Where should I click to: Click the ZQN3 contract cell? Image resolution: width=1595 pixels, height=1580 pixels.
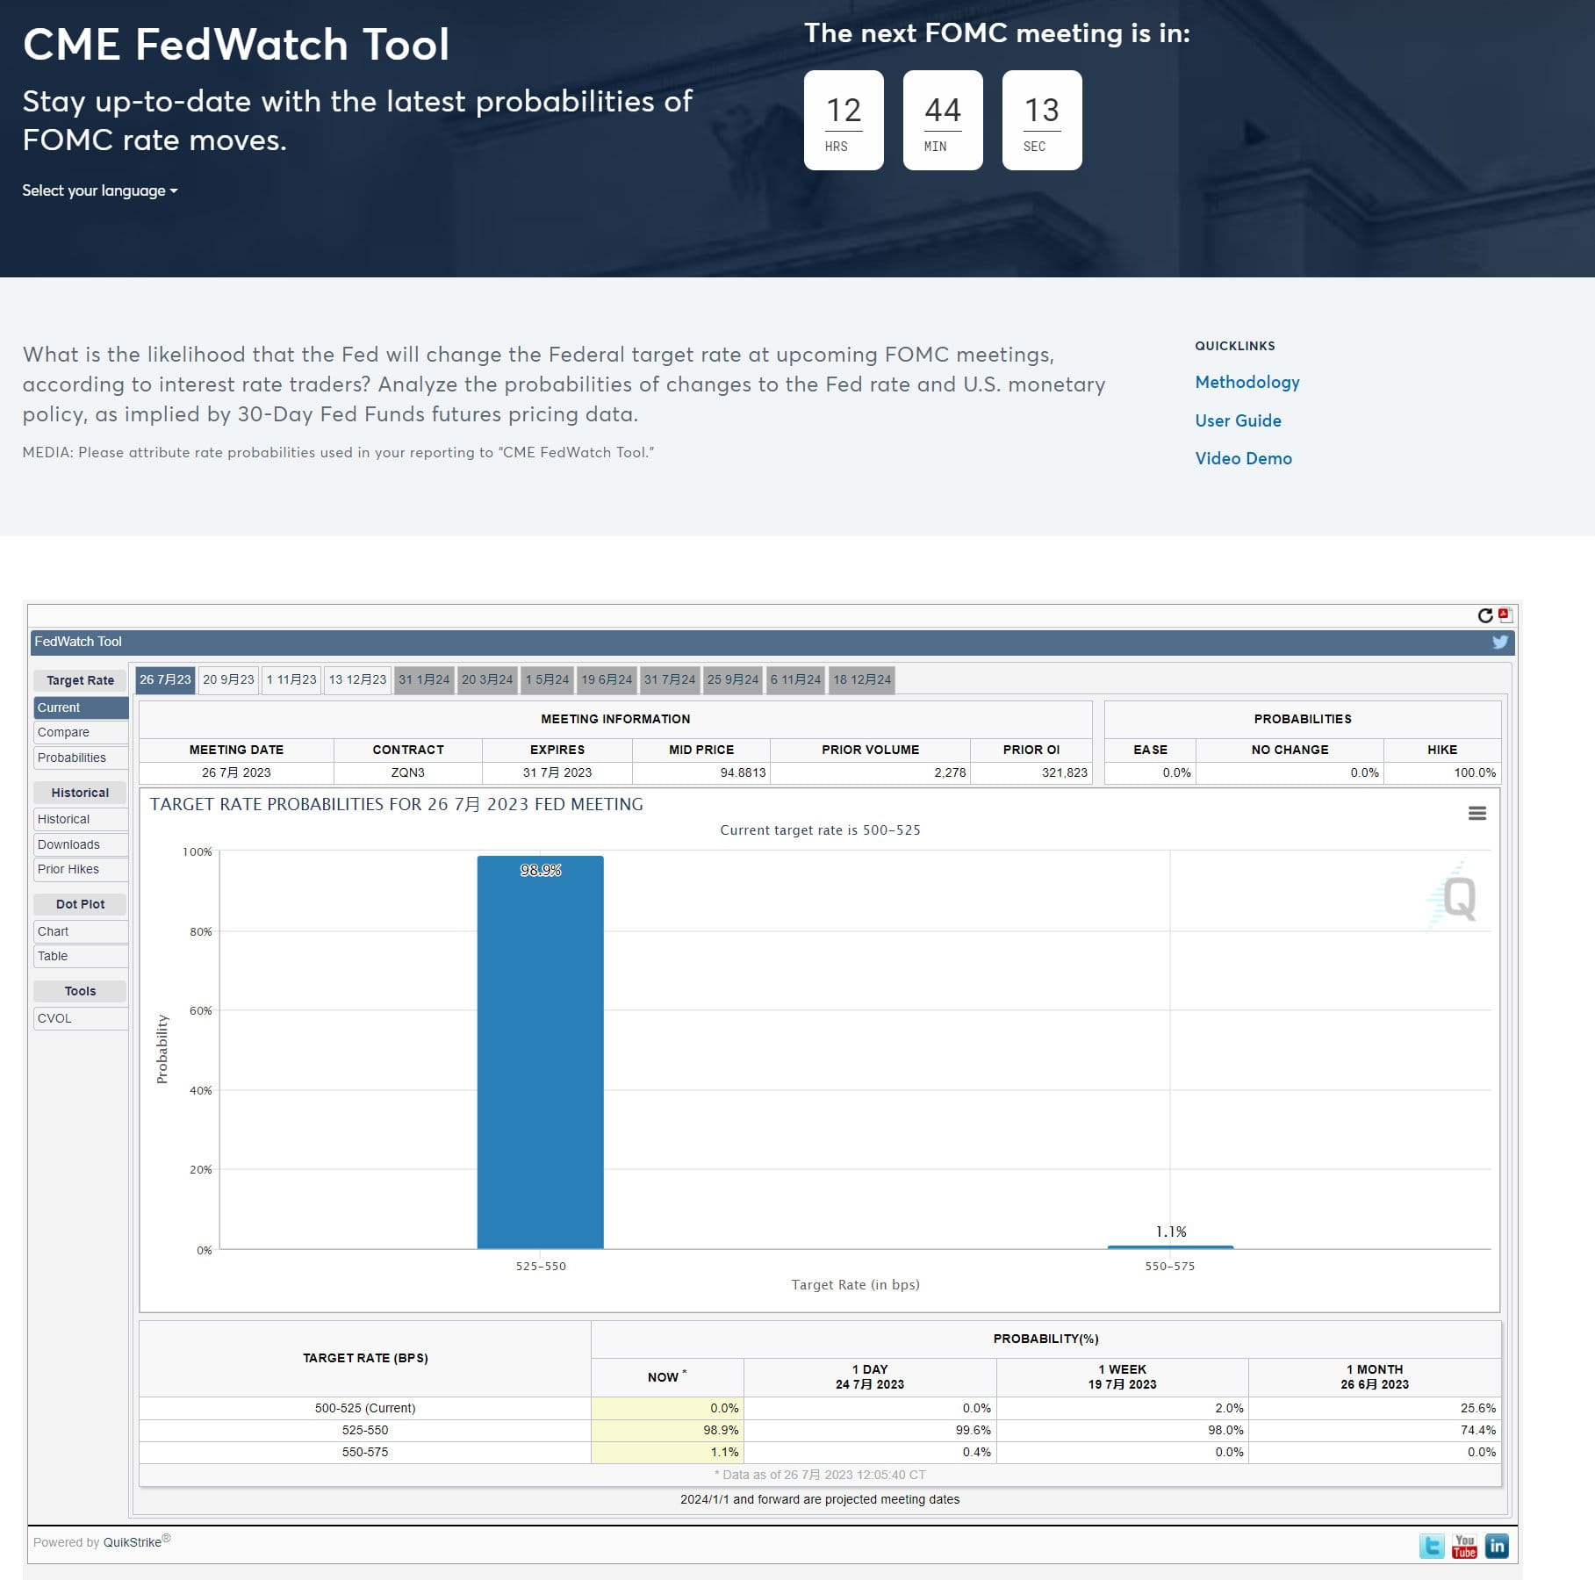tap(408, 772)
